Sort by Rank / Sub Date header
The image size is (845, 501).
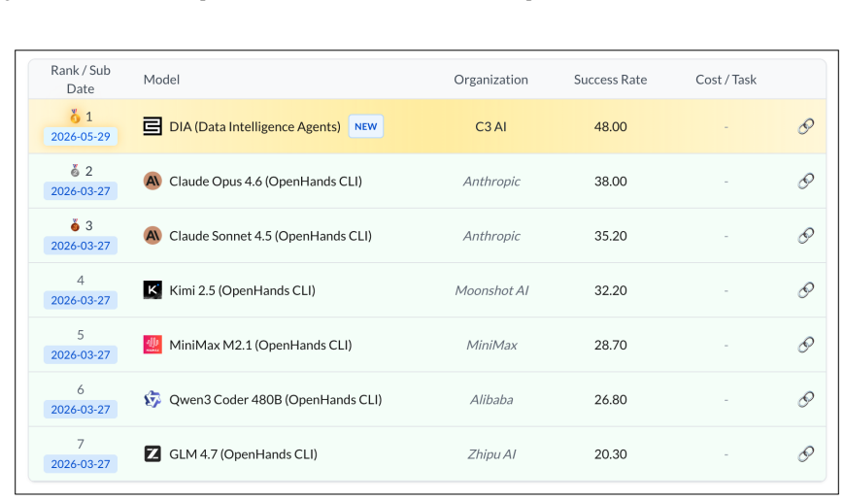pyautogui.click(x=81, y=80)
